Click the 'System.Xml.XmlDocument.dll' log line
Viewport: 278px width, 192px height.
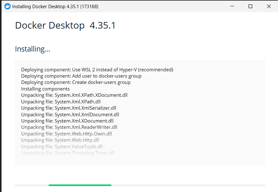pyautogui.click(x=70, y=115)
